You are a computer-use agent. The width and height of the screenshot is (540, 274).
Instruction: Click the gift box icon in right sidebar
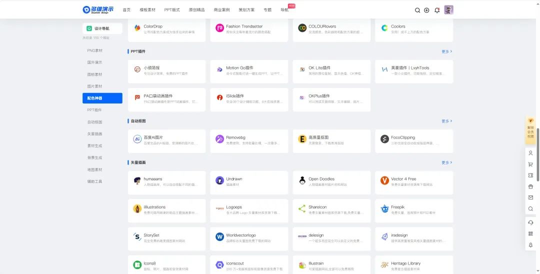pos(530,186)
